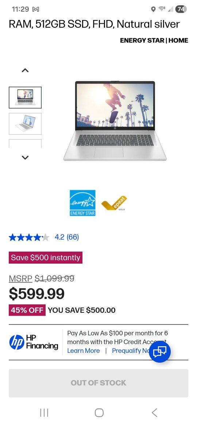Click the star rating icons
The height and width of the screenshot is (426, 197).
coord(29,237)
